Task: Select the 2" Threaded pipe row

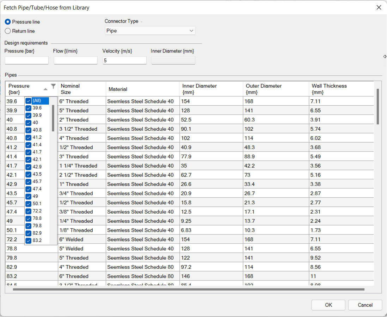Action: point(190,120)
